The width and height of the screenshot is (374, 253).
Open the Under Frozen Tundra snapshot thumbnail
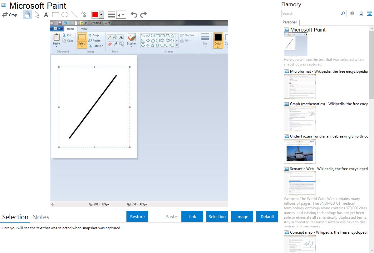click(300, 151)
